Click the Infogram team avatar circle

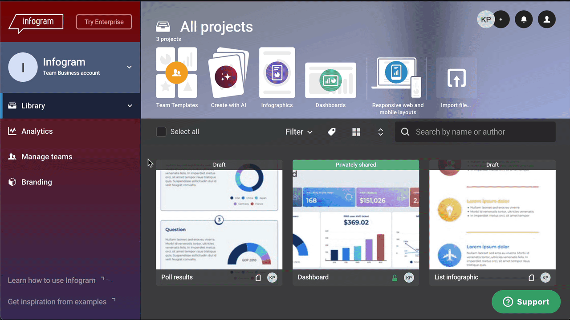pos(23,67)
